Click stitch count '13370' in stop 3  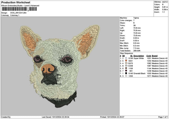pos(130,63)
